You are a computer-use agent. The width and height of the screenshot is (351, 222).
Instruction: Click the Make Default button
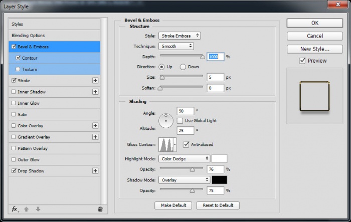point(173,205)
